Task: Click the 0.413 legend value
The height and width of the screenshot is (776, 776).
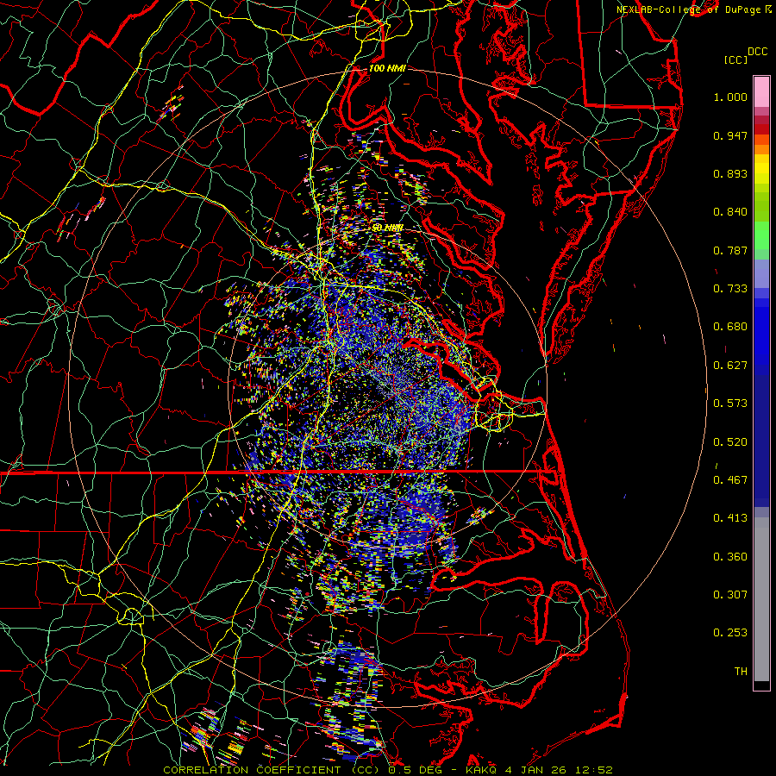Action: [730, 518]
